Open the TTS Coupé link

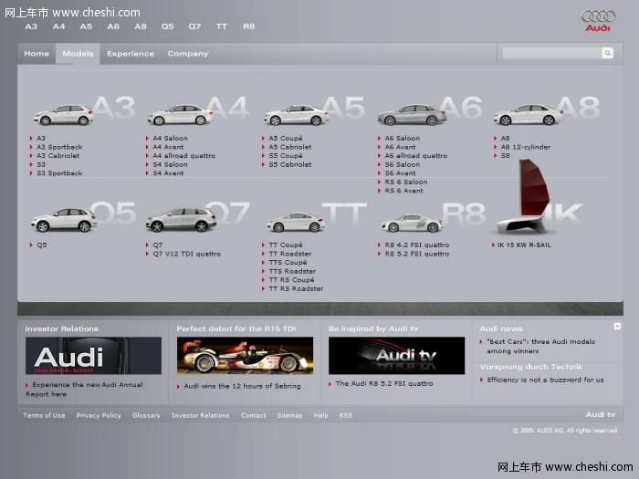point(288,263)
